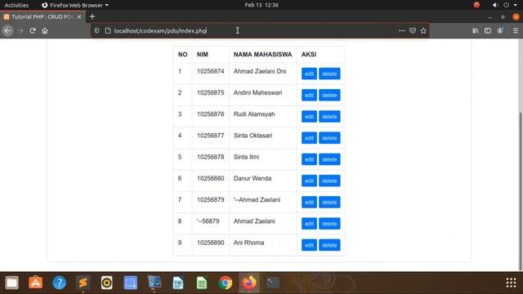Edit the Sinta Oktasari record

309,138
